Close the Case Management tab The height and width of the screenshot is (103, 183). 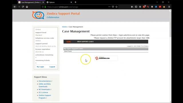point(43,2)
